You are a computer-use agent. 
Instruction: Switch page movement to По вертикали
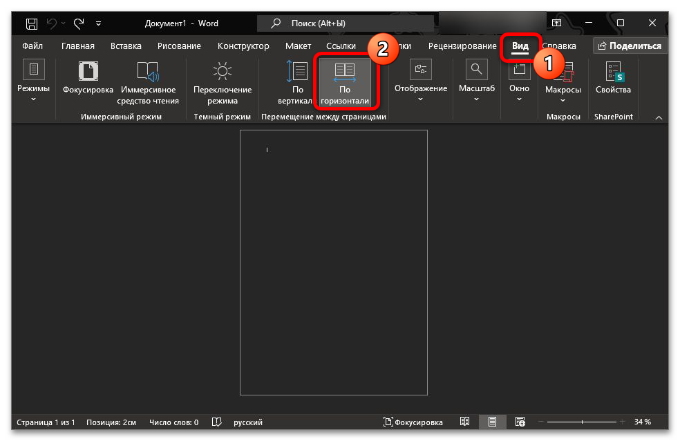297,83
